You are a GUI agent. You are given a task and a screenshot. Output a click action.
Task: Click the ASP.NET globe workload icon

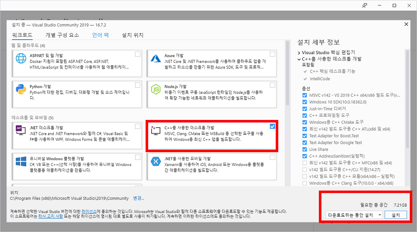tap(21, 58)
